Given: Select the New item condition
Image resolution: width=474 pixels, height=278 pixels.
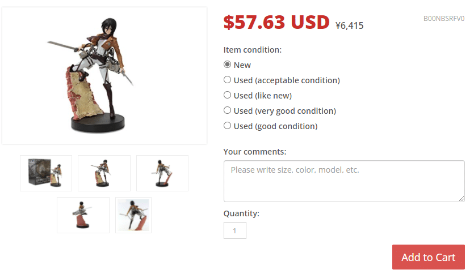Looking at the screenshot, I should (227, 65).
